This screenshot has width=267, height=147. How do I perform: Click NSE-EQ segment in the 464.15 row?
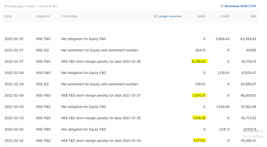pyautogui.click(x=42, y=50)
